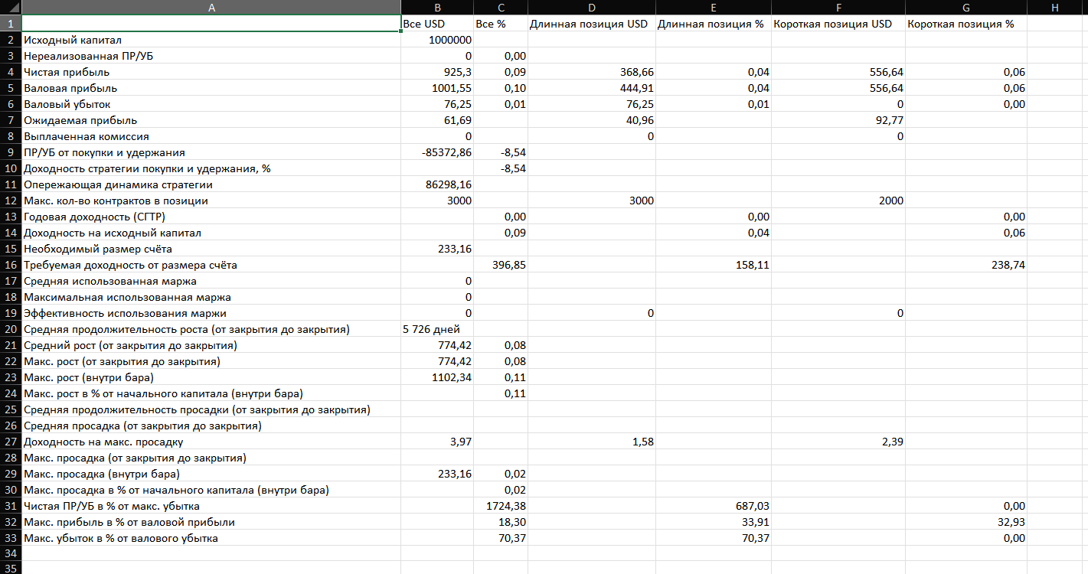
Task: Click the 'Все USD' header cell
Action: pyautogui.click(x=437, y=24)
